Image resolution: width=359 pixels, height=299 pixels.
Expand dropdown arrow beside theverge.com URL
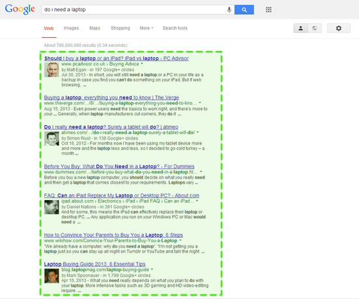pyautogui.click(x=200, y=103)
